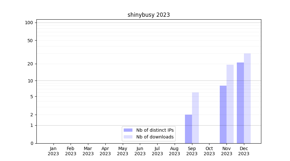290x161 pixels.
Task: Select the November distinct IPs bar
Action: click(x=223, y=114)
